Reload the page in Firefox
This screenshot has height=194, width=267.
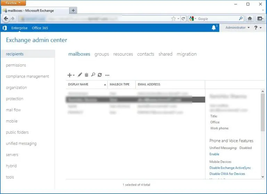[x=183, y=18]
